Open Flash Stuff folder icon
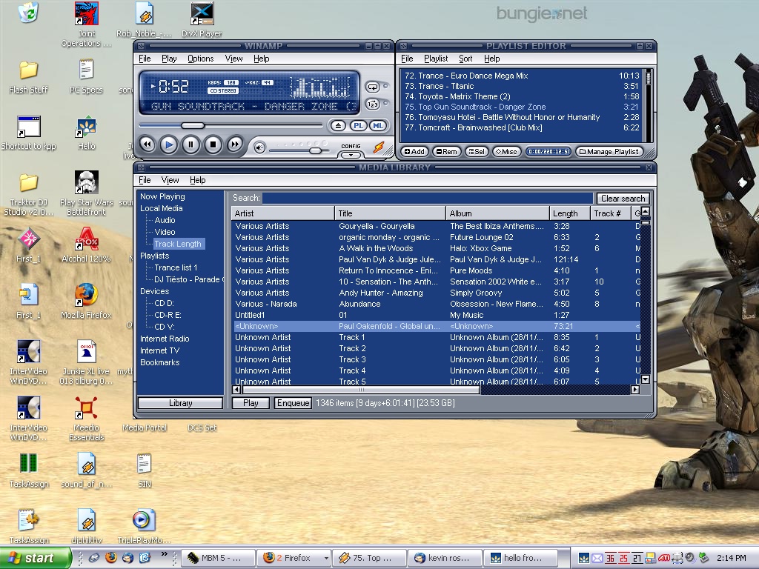759x569 pixels. point(29,76)
